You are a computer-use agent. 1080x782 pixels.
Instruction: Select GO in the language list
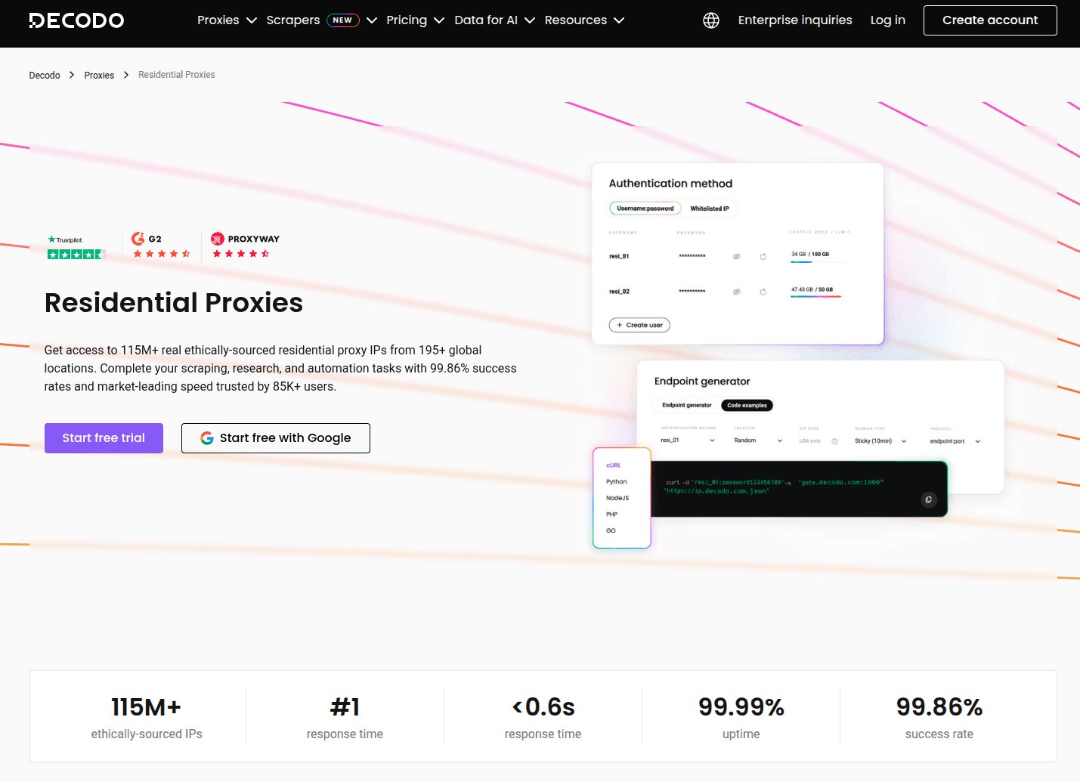[x=611, y=531]
